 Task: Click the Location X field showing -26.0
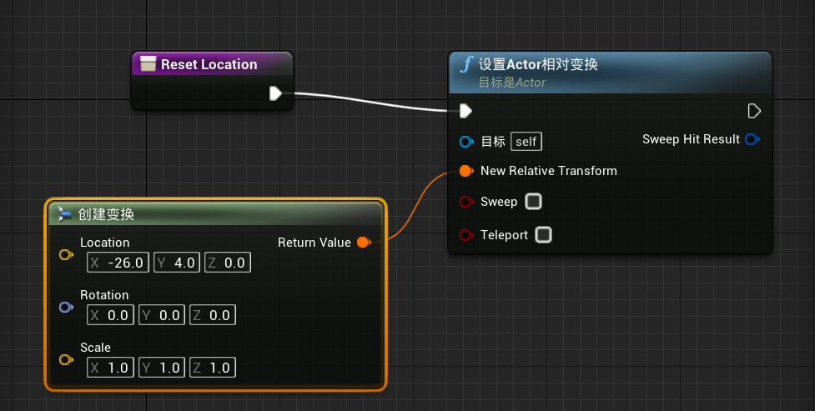118,263
